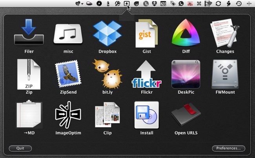The width and height of the screenshot is (255, 158).
Task: Run the ImageOptim action
Action: pyautogui.click(x=68, y=115)
